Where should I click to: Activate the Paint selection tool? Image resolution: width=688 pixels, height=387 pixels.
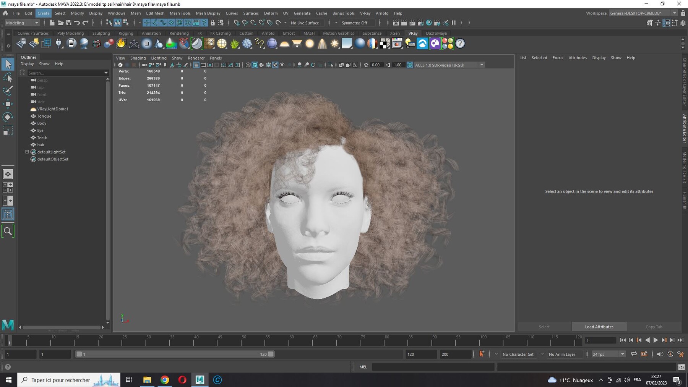pos(8,91)
